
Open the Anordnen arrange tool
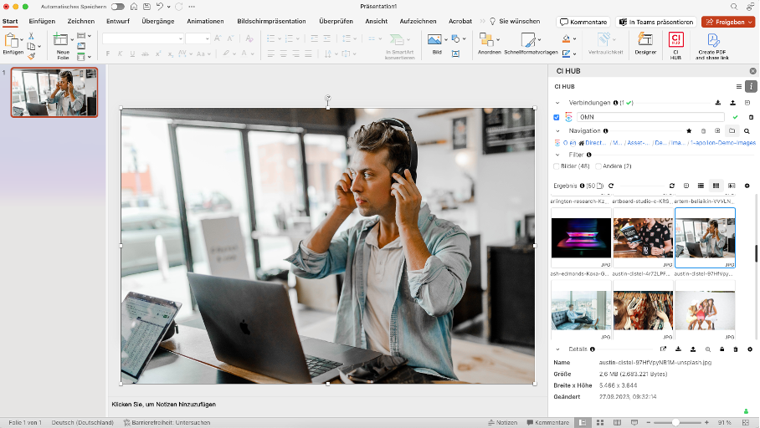click(x=489, y=43)
